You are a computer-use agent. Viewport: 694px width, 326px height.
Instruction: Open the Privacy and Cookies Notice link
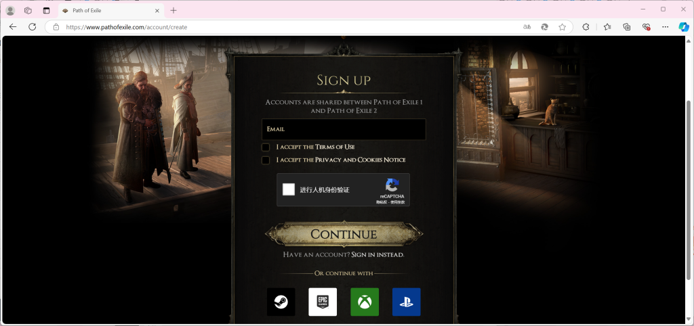[361, 160]
